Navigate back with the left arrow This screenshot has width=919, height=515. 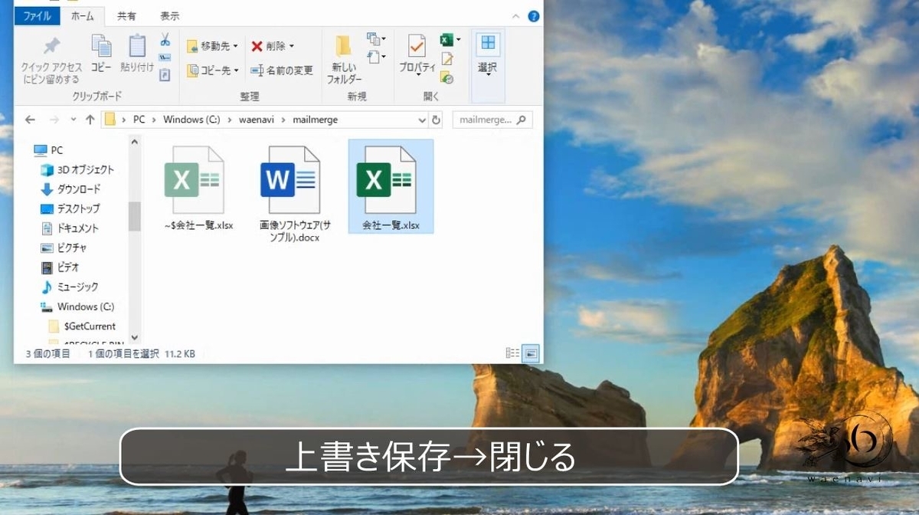[29, 120]
